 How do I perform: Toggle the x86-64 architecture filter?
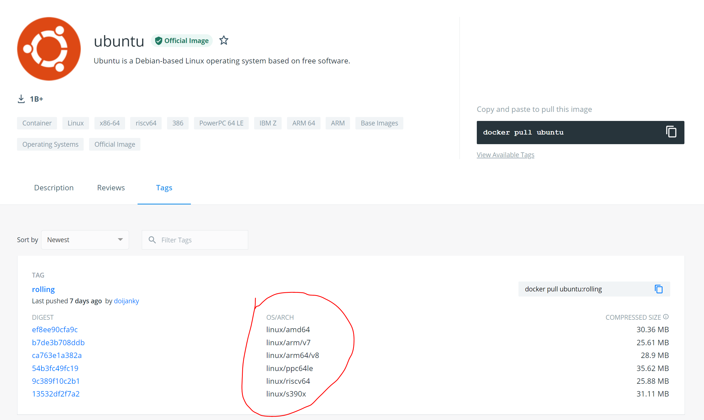(x=110, y=123)
